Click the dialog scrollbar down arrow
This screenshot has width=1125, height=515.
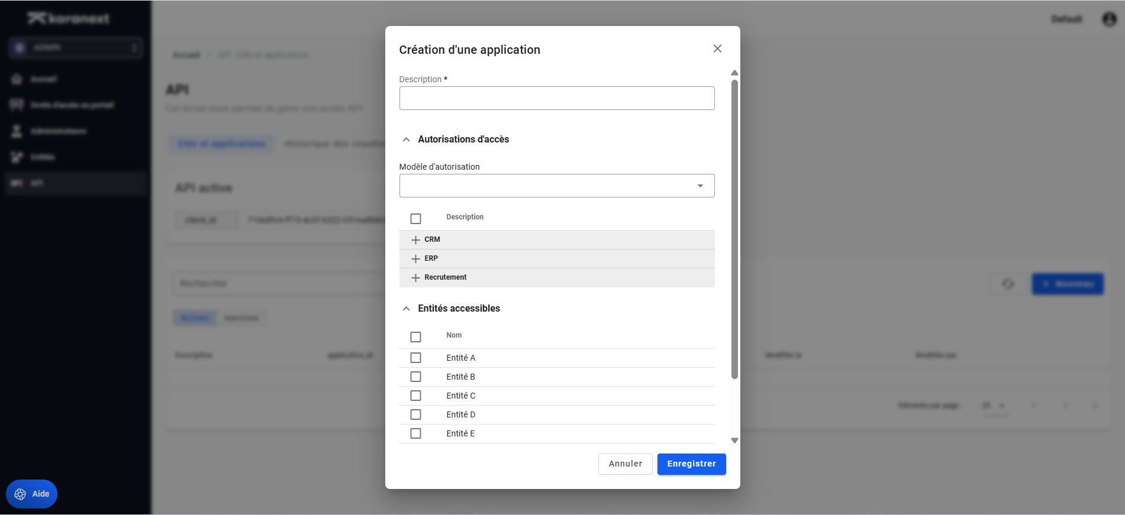click(734, 440)
